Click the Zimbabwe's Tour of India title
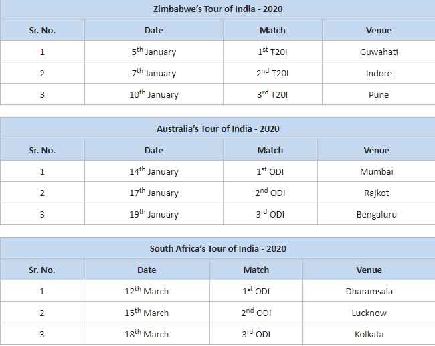Screen dimensions: 435x346 (x=217, y=9)
